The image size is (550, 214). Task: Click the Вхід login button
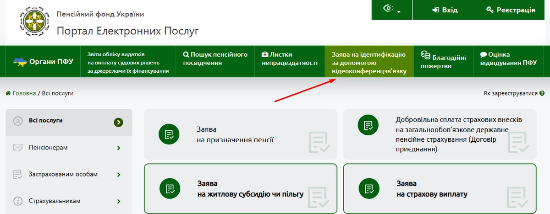click(445, 10)
